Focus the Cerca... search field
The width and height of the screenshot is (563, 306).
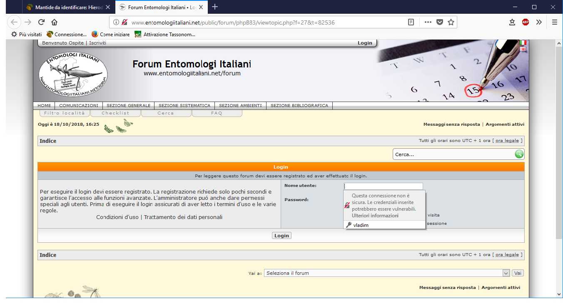pyautogui.click(x=453, y=154)
